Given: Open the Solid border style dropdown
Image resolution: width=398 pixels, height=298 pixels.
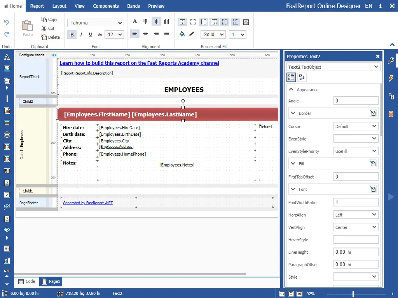Looking at the screenshot, I should click(x=213, y=35).
